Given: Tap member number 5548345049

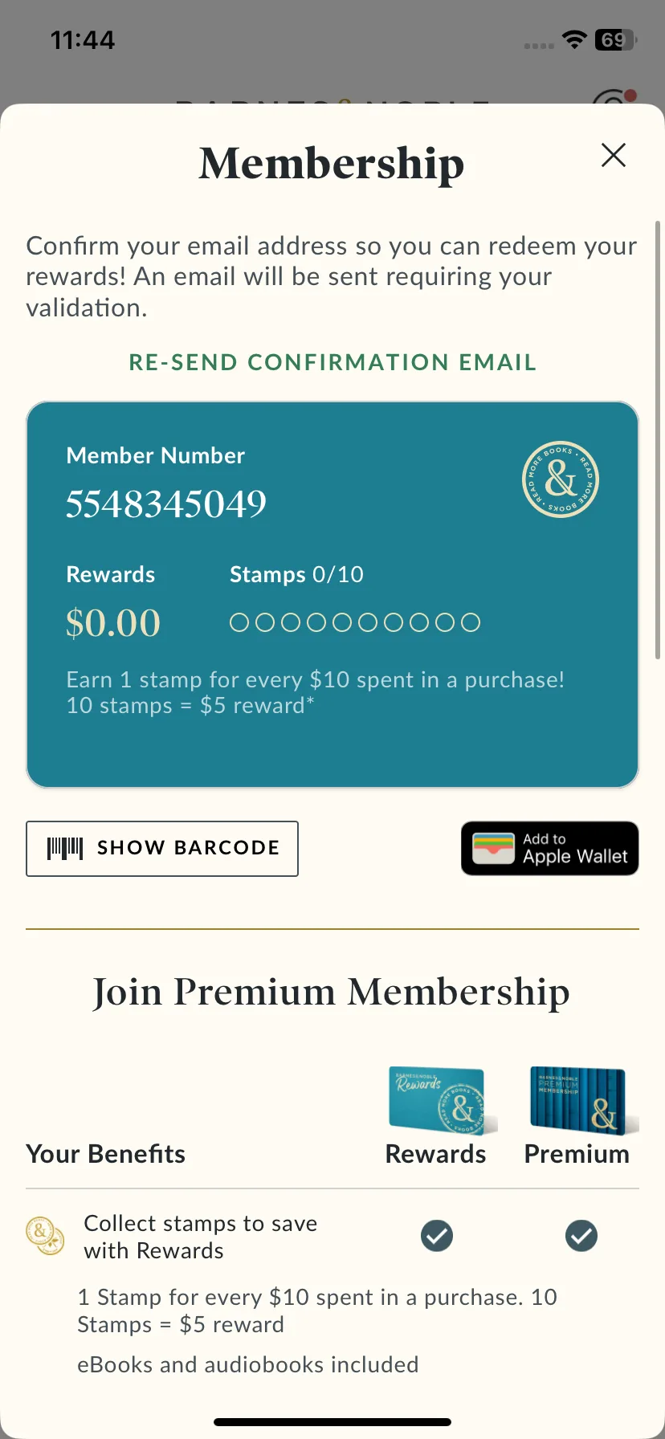Looking at the screenshot, I should 166,503.
